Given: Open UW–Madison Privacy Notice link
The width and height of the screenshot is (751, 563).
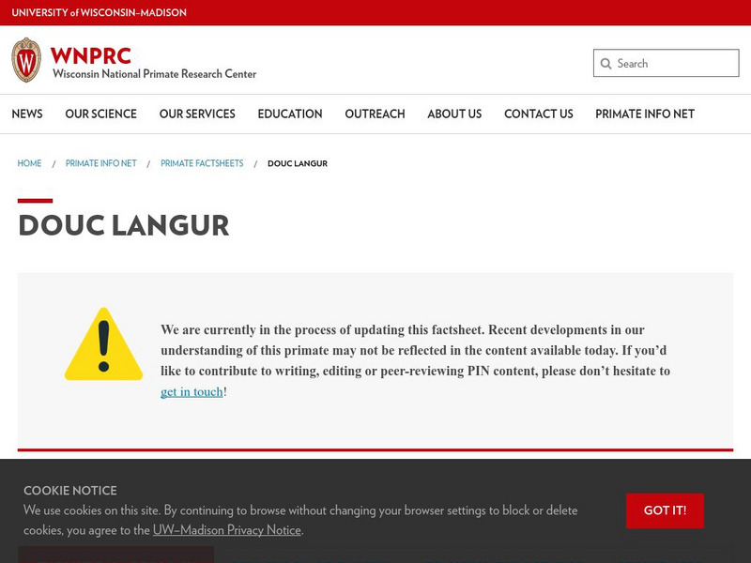Looking at the screenshot, I should pyautogui.click(x=227, y=530).
